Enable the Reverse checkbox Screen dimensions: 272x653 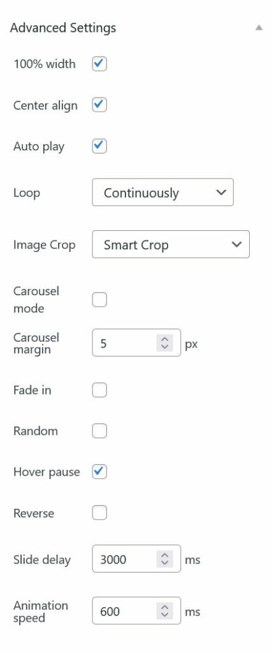[99, 513]
